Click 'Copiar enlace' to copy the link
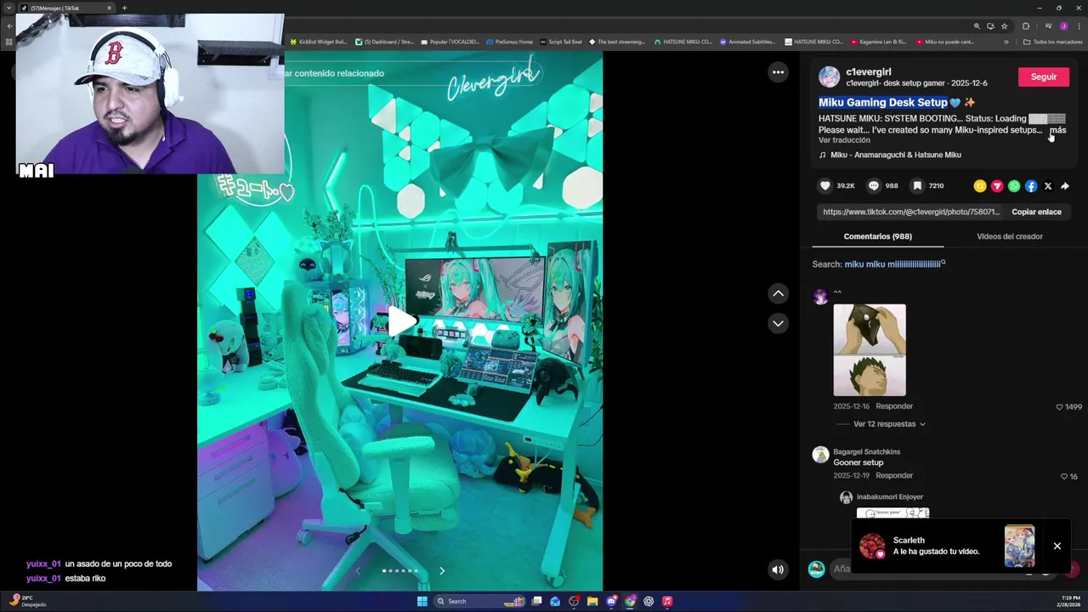The image size is (1088, 612). pyautogui.click(x=1036, y=212)
